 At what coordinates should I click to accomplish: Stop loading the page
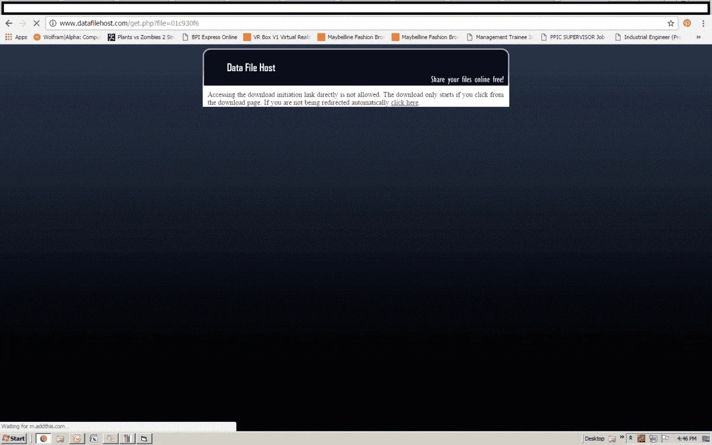click(x=37, y=23)
